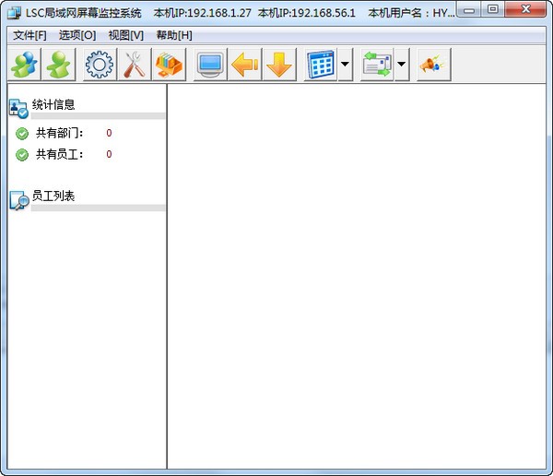This screenshot has width=553, height=476.
Task: Close the LSC monitoring window
Action: (x=525, y=10)
